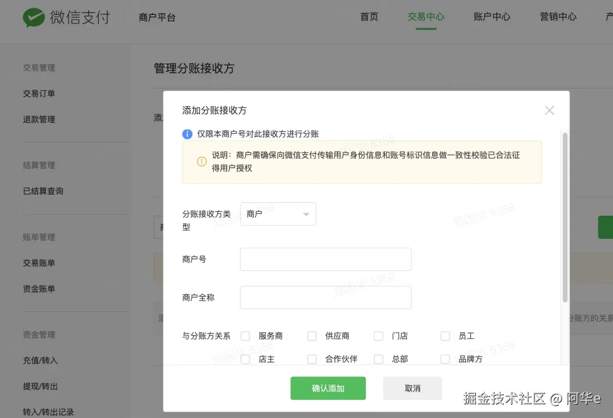Viewport: 613px width, 418px height.
Task: Open 转入/转出记录 in the sidebar
Action: [x=48, y=412]
